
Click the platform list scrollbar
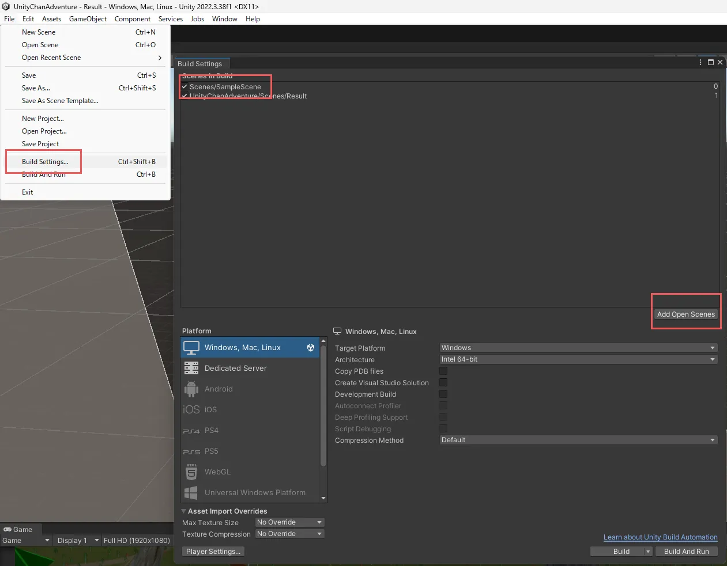click(x=323, y=403)
